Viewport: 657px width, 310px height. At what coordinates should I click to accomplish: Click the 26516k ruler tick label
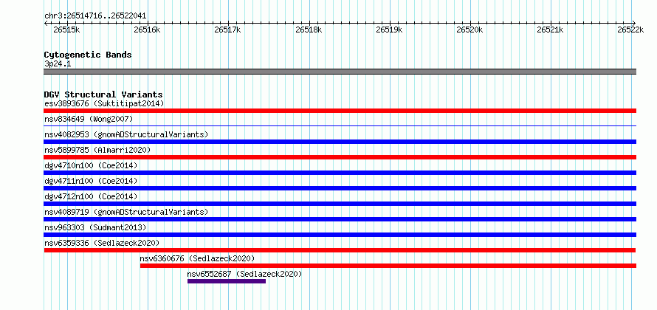click(147, 30)
